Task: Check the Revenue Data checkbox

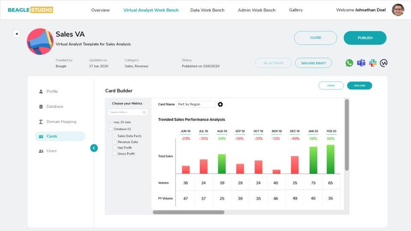Action: coord(115,142)
